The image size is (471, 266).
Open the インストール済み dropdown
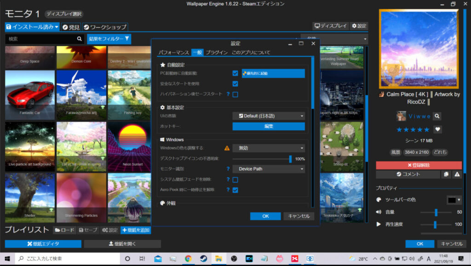(32, 27)
